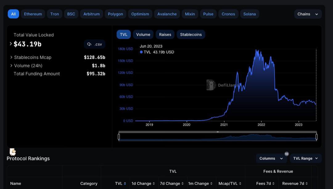Click the 2021 label on chart axis

tap(224, 125)
